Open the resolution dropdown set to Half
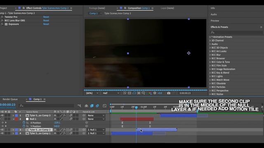Image resolution: width=264 pixels, height=148 pixels. (x=111, y=93)
